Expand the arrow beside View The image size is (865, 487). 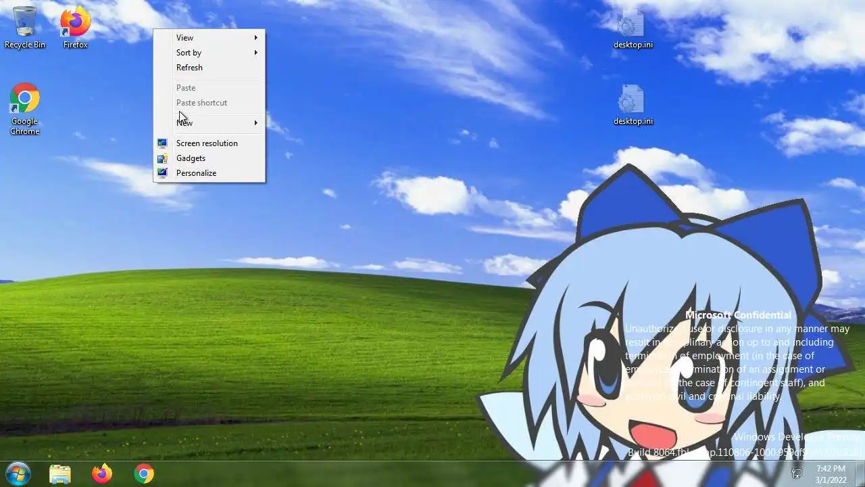256,38
